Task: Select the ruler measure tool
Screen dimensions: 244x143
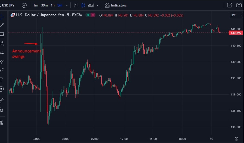Action: (2, 101)
